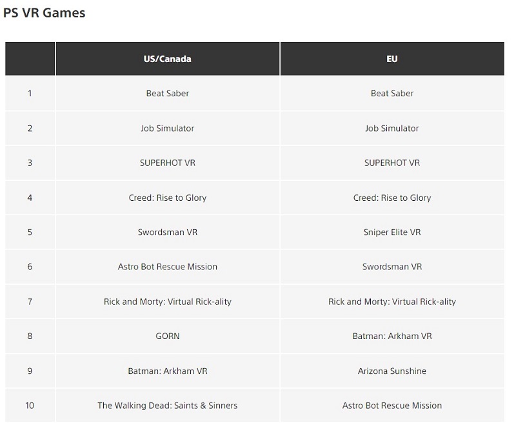Click Beat Saber in the US/Canada column
The width and height of the screenshot is (516, 423).
pos(168,94)
